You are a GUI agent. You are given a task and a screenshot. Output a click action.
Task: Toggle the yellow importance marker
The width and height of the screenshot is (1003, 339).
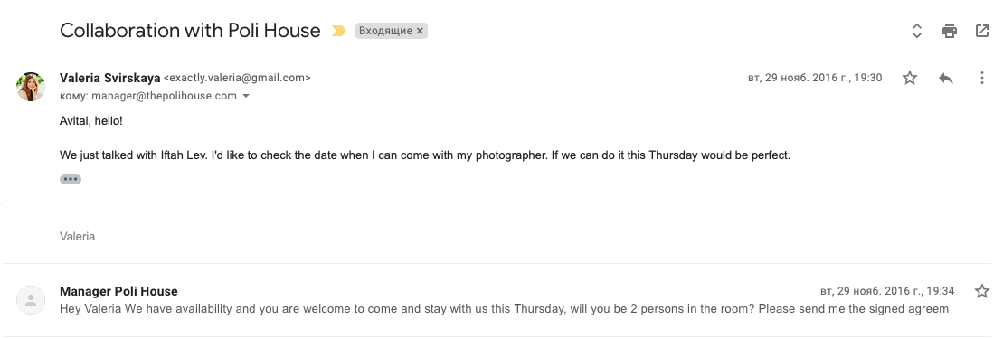[339, 31]
